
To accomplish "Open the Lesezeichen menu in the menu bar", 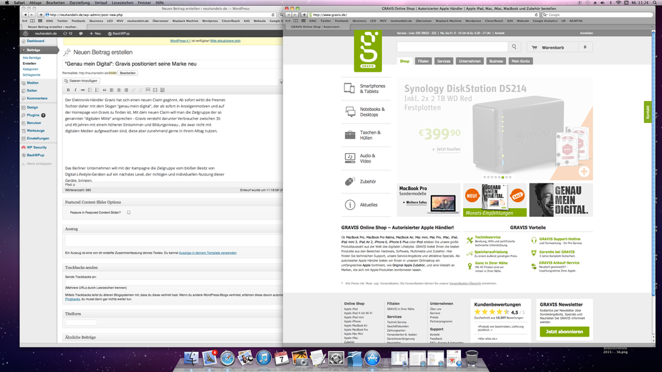I will [122, 3].
